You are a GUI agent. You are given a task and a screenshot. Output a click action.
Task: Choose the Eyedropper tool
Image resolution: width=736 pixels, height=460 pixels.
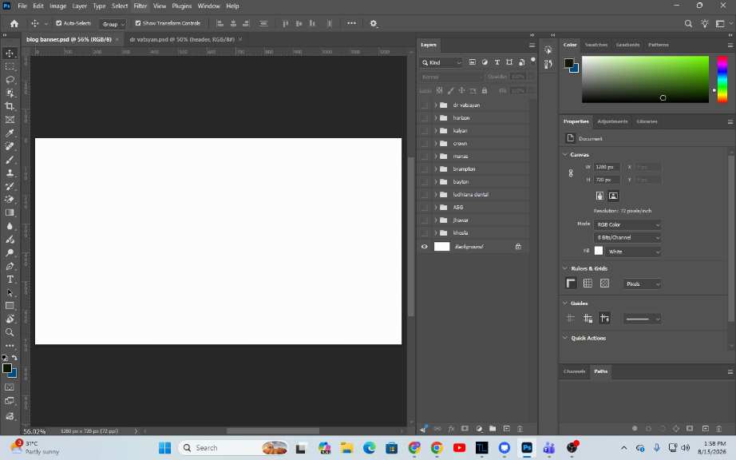(x=10, y=133)
